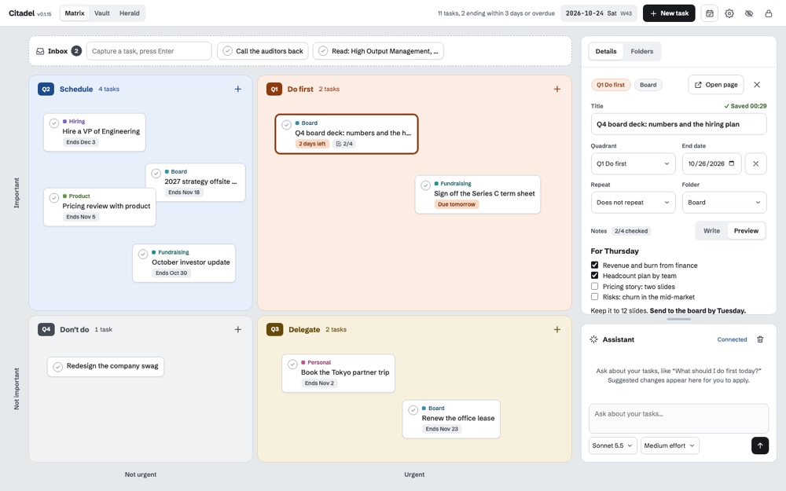Open date picker calendar icon in End date
Screen dimensions: 786x491
click(x=731, y=163)
